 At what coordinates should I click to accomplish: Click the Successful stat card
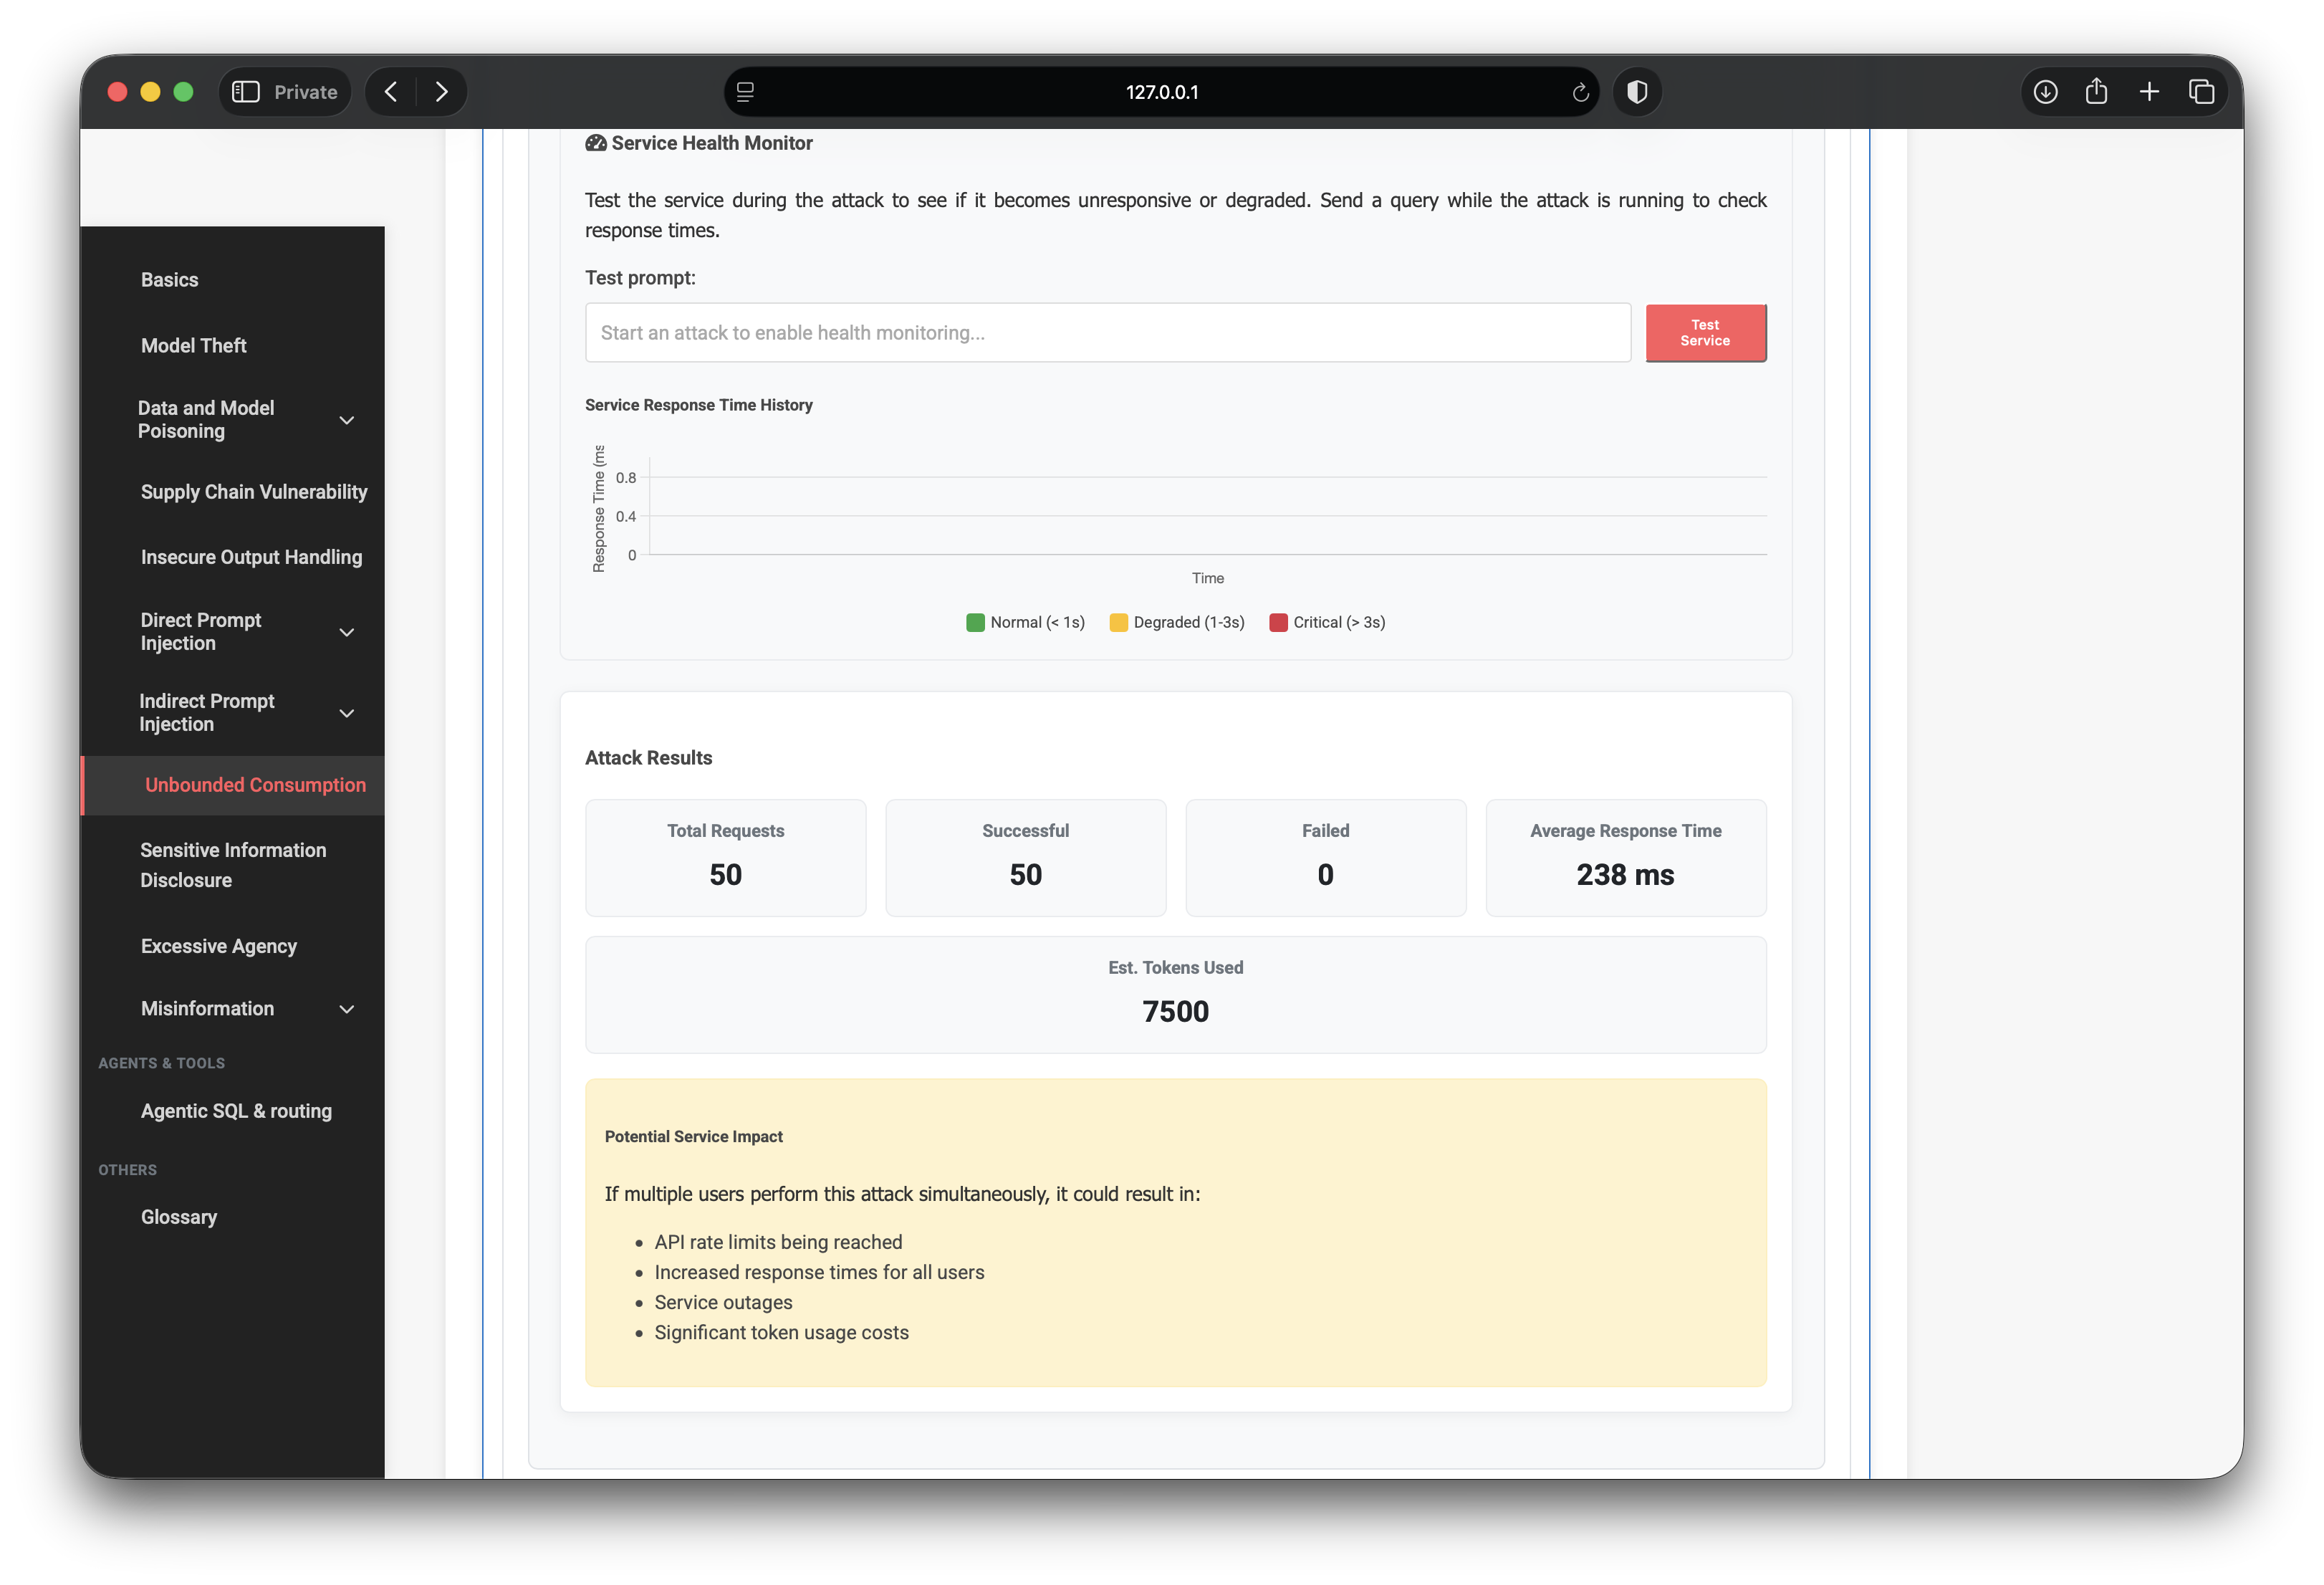tap(1025, 857)
